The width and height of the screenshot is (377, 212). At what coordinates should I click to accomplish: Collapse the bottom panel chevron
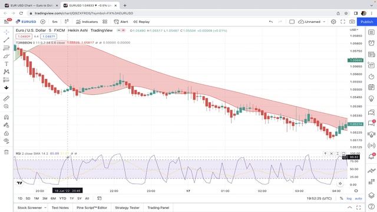[x=350, y=207]
